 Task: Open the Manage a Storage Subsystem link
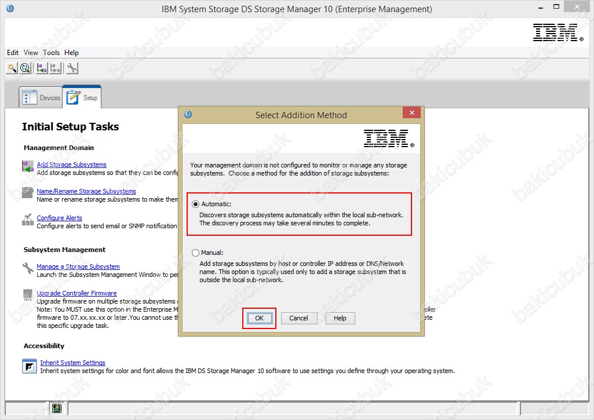(x=78, y=266)
